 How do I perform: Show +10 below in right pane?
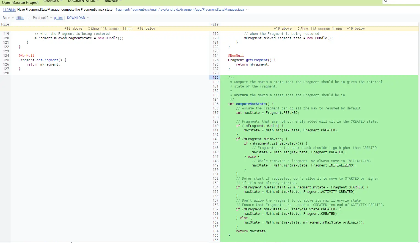click(356, 29)
